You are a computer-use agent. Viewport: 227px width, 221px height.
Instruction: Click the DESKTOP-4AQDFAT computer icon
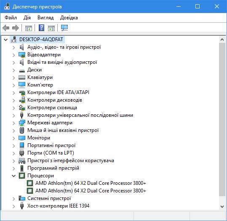[13, 39]
